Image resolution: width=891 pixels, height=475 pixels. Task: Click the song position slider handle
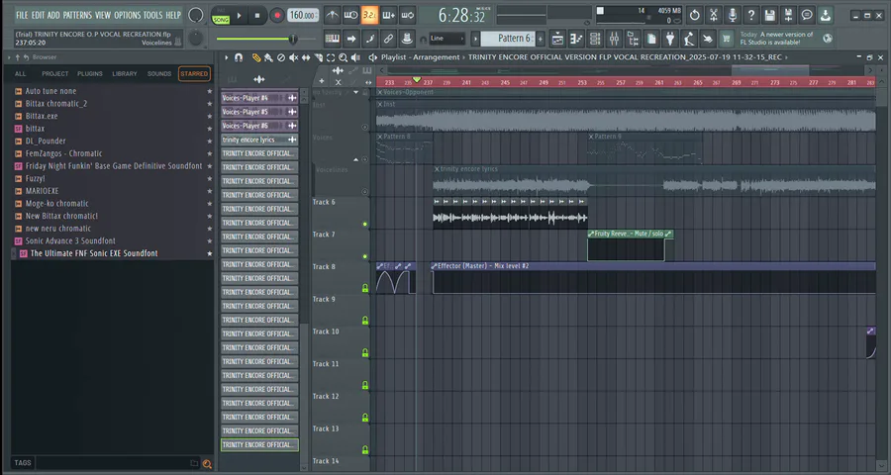tap(293, 40)
